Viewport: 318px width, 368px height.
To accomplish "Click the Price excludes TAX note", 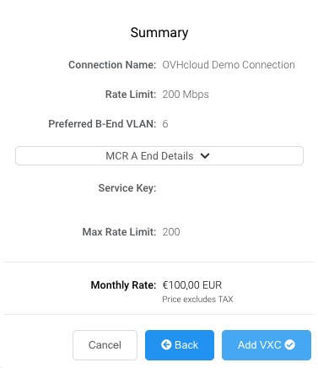I will [197, 299].
